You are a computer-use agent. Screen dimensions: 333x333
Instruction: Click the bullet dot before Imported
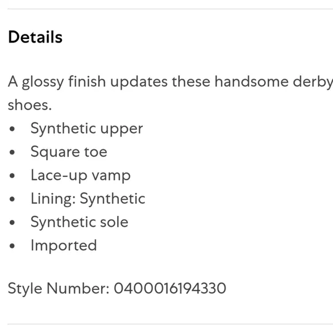[12, 246]
